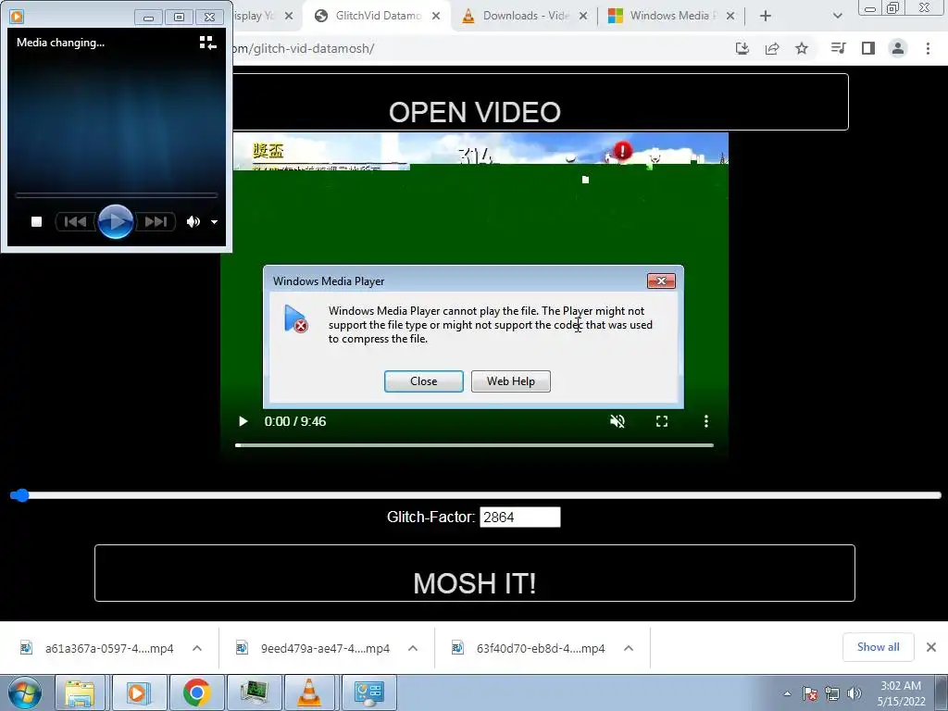
Task: Bookmark this page with the star icon
Action: coord(802,48)
